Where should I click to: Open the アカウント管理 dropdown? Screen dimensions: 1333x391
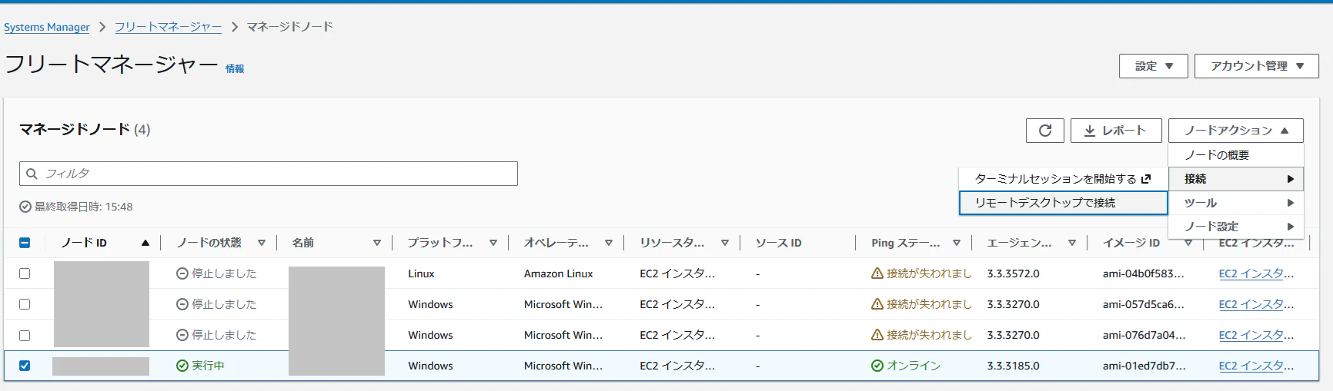click(x=1257, y=66)
